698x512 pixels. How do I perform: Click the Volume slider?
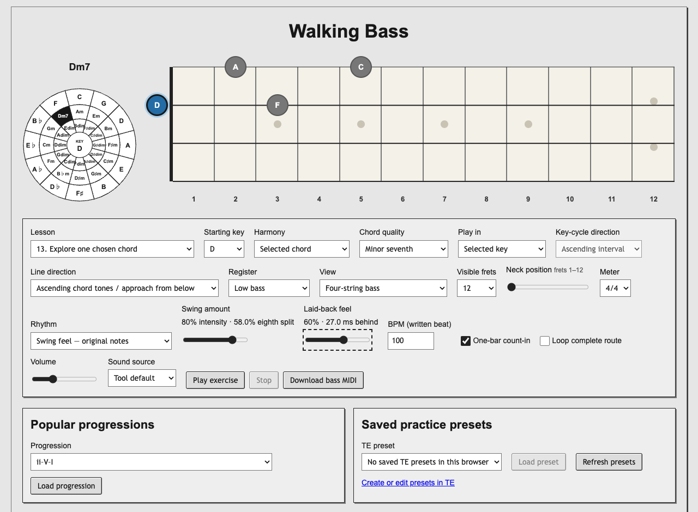coord(64,379)
